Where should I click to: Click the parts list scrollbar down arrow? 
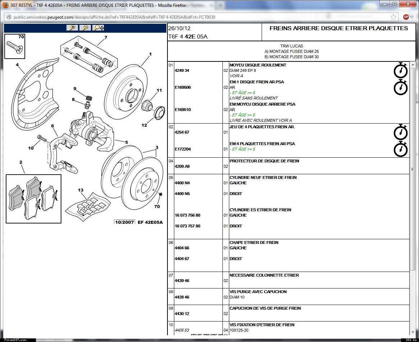pyautogui.click(x=413, y=333)
